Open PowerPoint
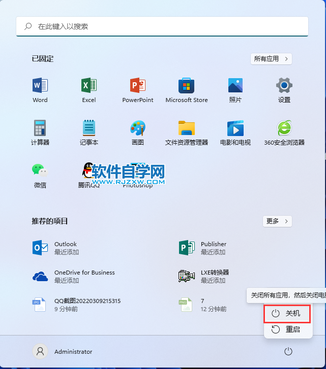326x369 pixels. coord(138,90)
